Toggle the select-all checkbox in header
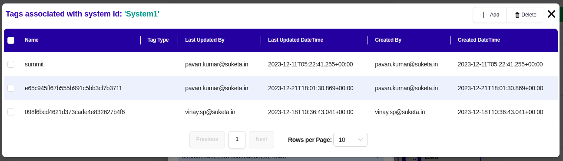The image size is (563, 161). pos(11,40)
